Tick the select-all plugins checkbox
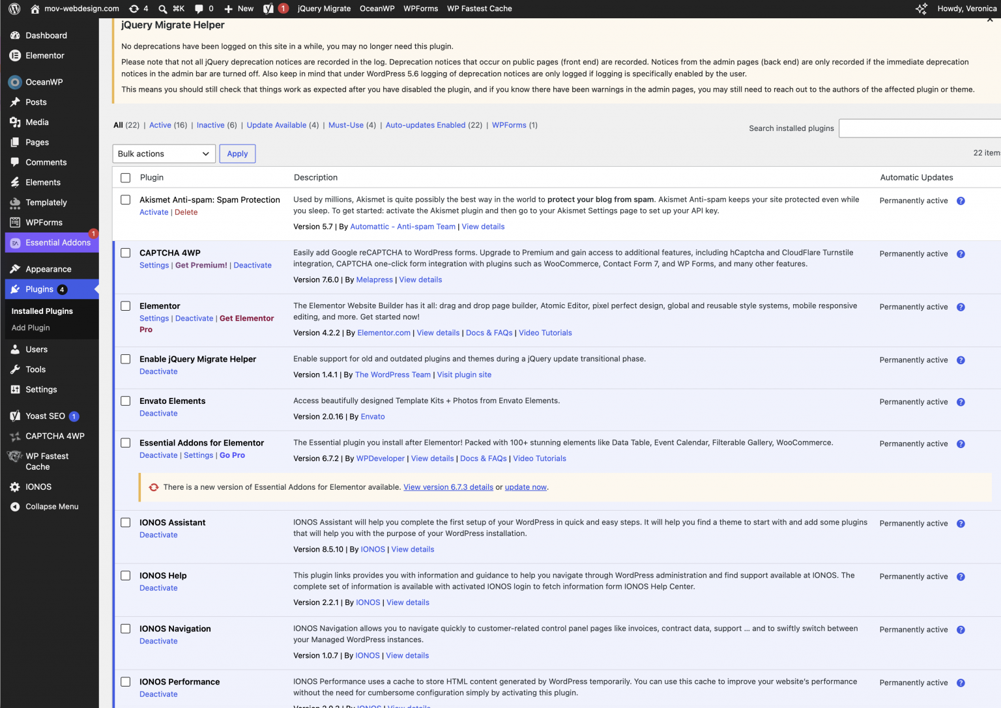This screenshot has width=1001, height=708. pos(126,178)
